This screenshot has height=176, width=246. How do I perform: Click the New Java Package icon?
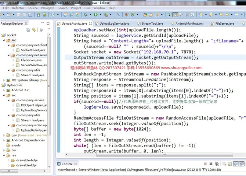[x=127, y=15]
